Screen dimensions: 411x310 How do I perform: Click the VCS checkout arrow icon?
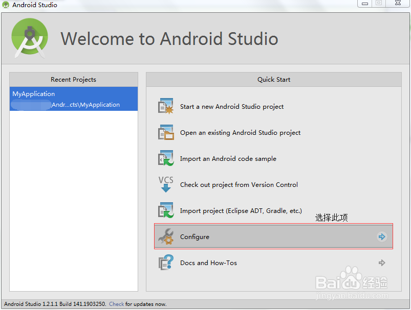pyautogui.click(x=166, y=184)
